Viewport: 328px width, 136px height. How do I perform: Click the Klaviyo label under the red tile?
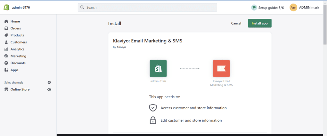(x=221, y=83)
